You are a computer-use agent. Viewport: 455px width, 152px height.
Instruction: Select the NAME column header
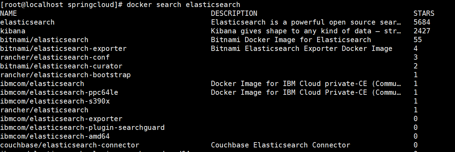point(8,13)
